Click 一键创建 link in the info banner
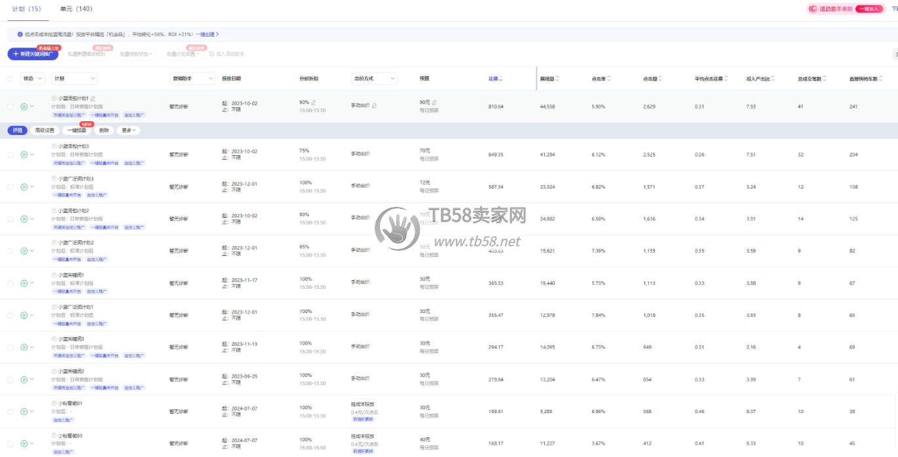 tap(206, 34)
